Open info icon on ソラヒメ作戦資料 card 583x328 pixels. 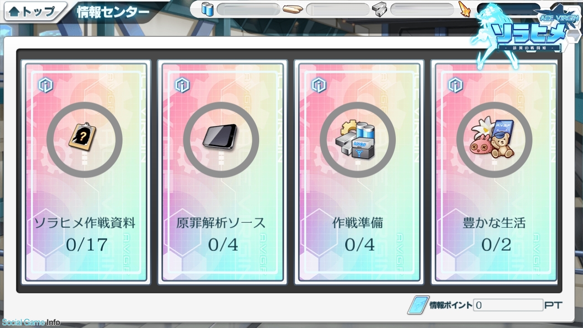pos(46,85)
